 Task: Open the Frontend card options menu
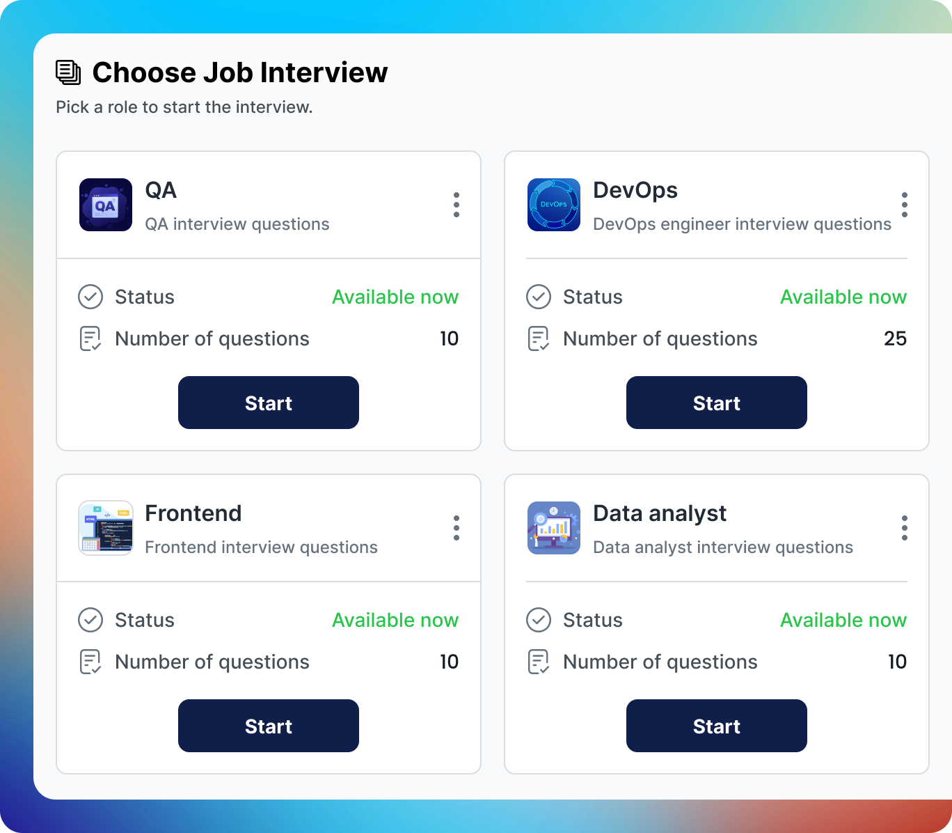point(457,528)
